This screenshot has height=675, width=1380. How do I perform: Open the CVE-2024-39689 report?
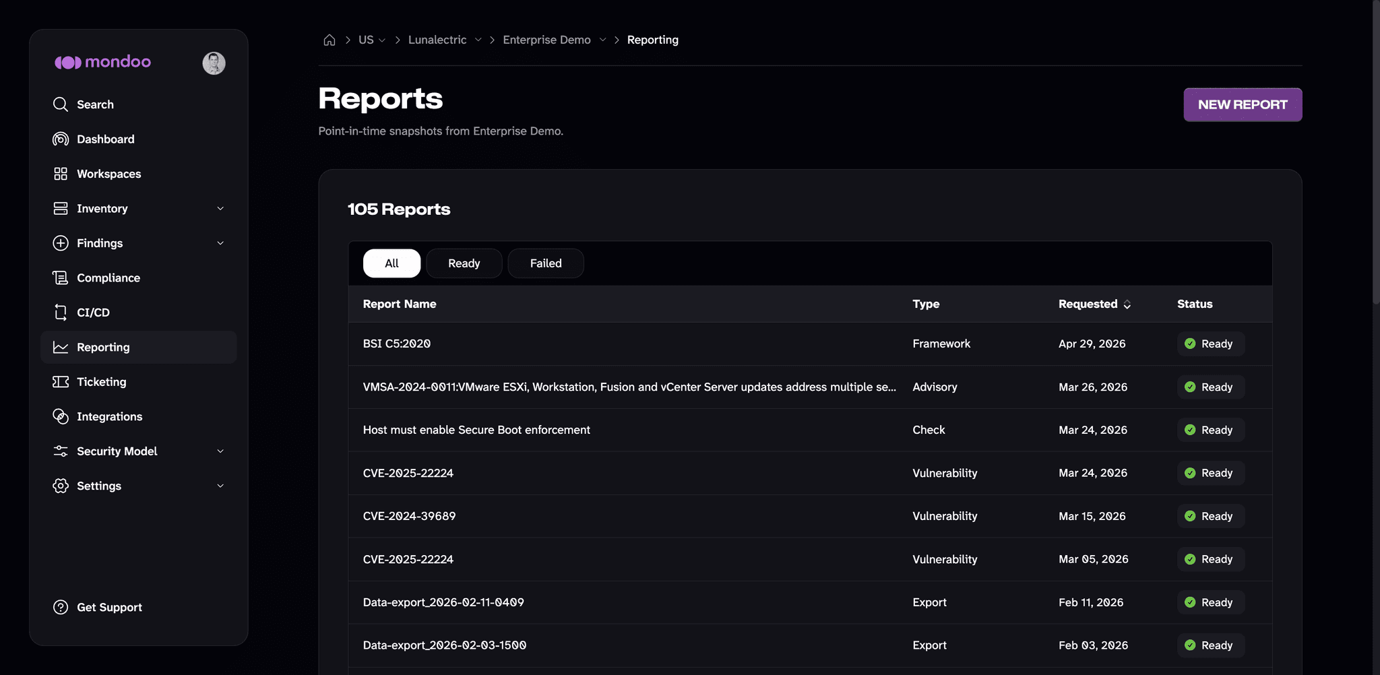click(x=810, y=516)
